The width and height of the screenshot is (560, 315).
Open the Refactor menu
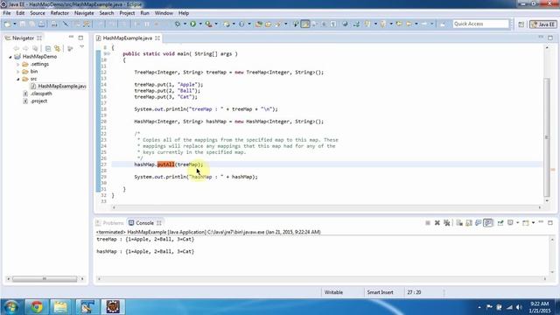(x=59, y=13)
